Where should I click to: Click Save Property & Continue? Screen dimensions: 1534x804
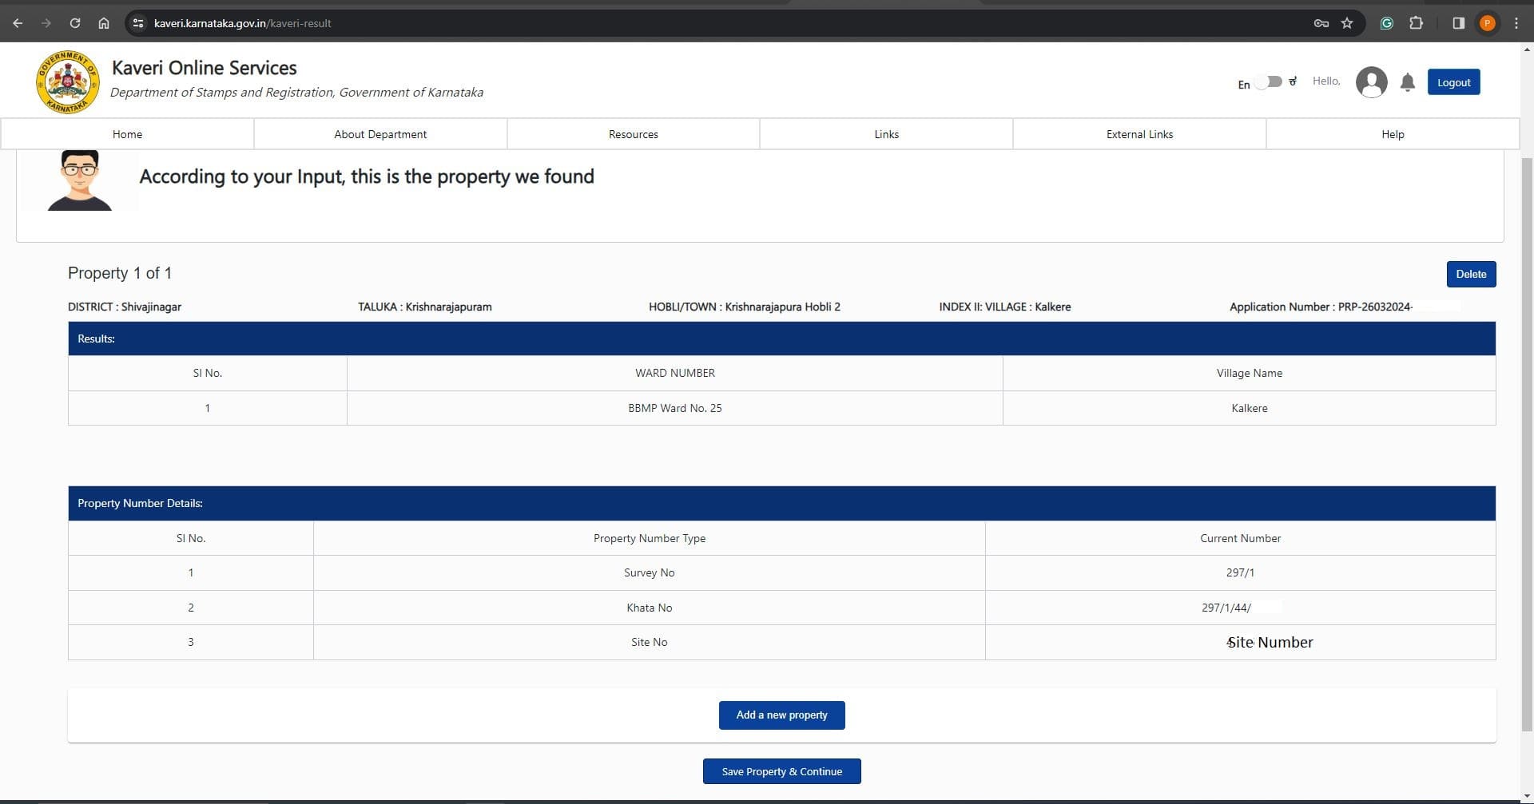781,771
